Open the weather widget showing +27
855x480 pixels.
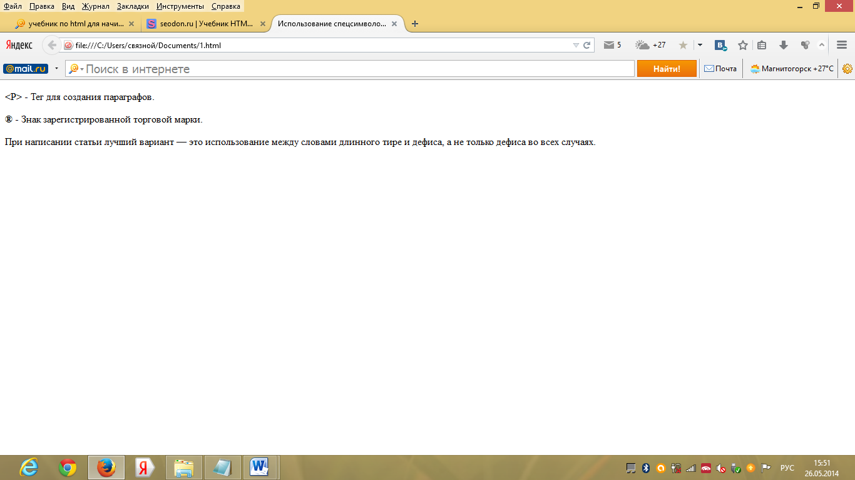[x=650, y=45]
